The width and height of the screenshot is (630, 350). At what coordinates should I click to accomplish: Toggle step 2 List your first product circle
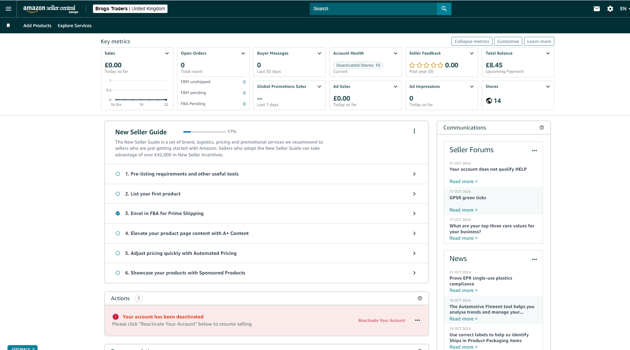[118, 194]
